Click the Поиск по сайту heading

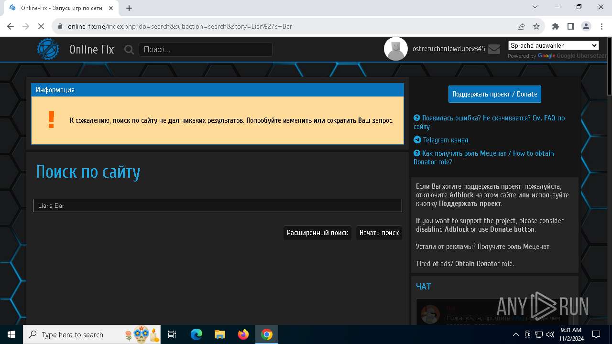(x=88, y=172)
